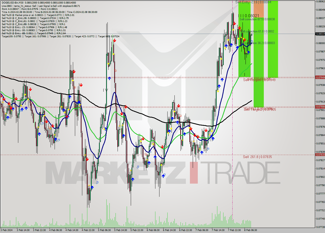Select the vertical dashed time marker line
Viewport: 325px width, 233px height.
coord(232,114)
